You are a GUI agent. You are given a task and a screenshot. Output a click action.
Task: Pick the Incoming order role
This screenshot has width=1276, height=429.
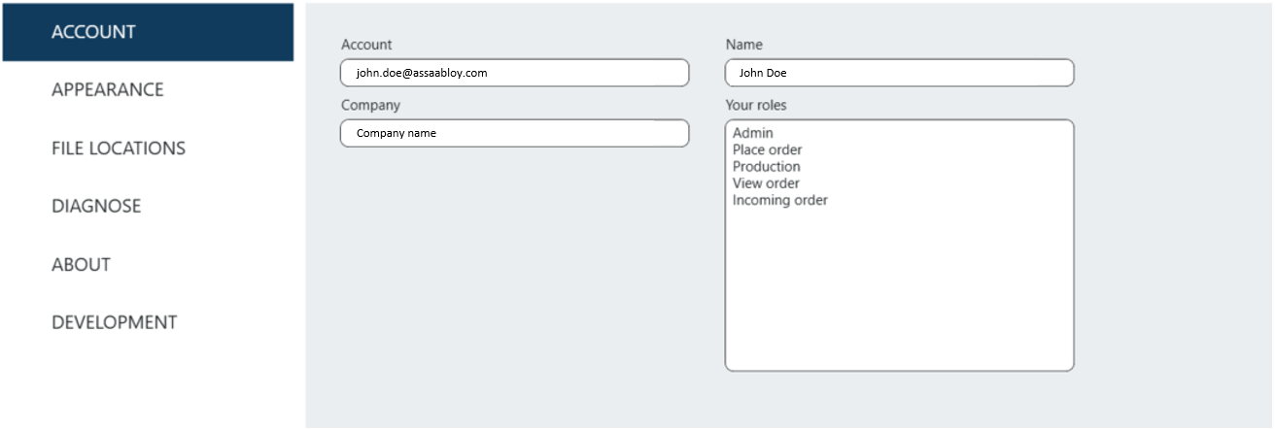tap(780, 201)
